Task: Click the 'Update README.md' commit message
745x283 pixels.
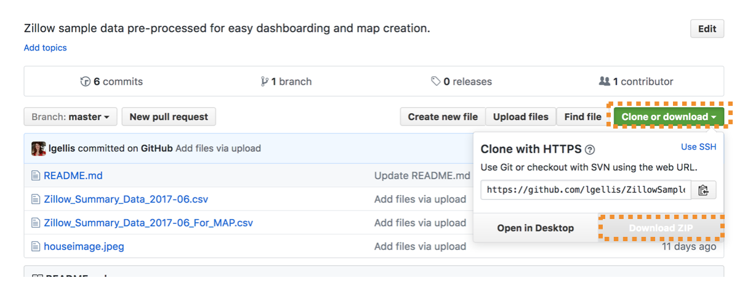Action: click(422, 176)
